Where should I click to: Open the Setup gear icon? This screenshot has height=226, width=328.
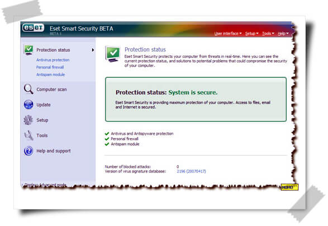[28, 120]
